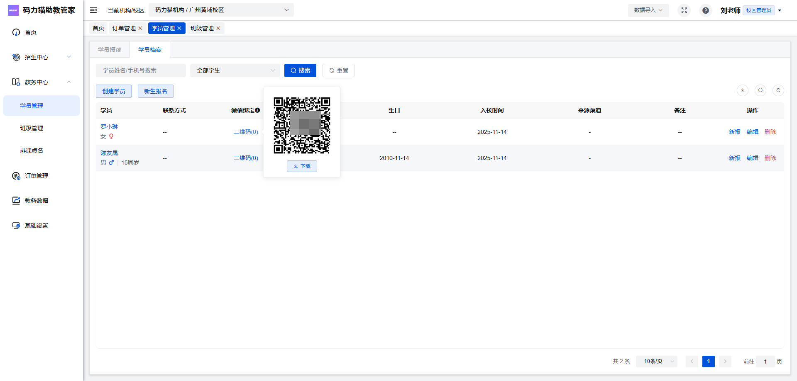
Task: Open student 罗小琳 profile link
Action: click(109, 127)
